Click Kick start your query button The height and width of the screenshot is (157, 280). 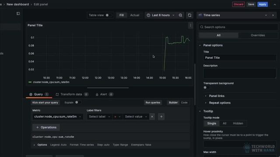45,102
